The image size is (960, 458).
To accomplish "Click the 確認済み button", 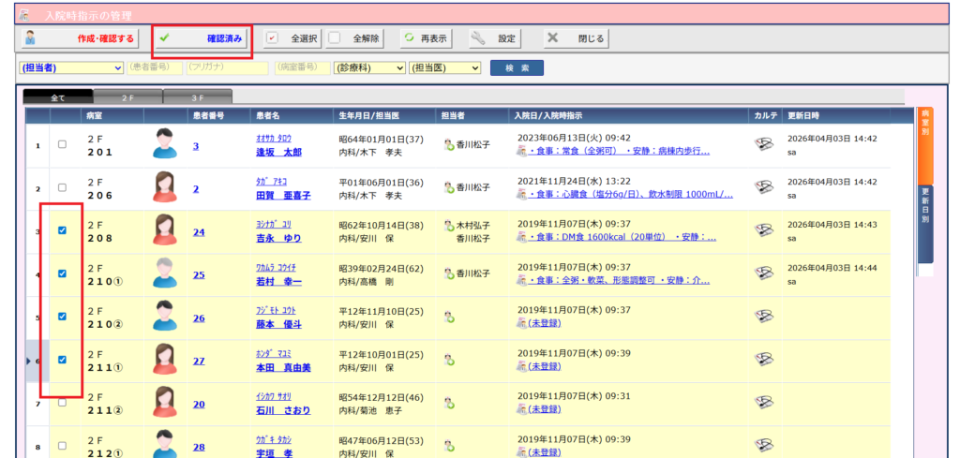I will [202, 38].
